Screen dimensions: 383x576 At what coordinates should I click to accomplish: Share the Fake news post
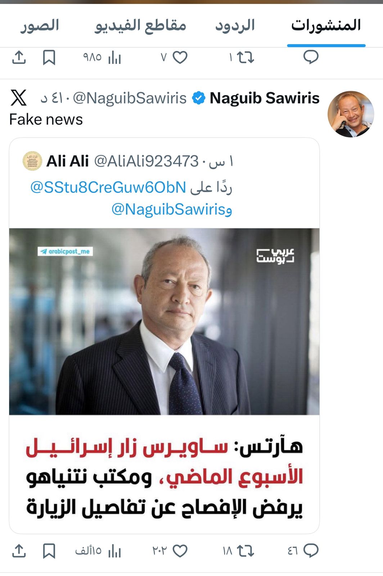tap(19, 551)
